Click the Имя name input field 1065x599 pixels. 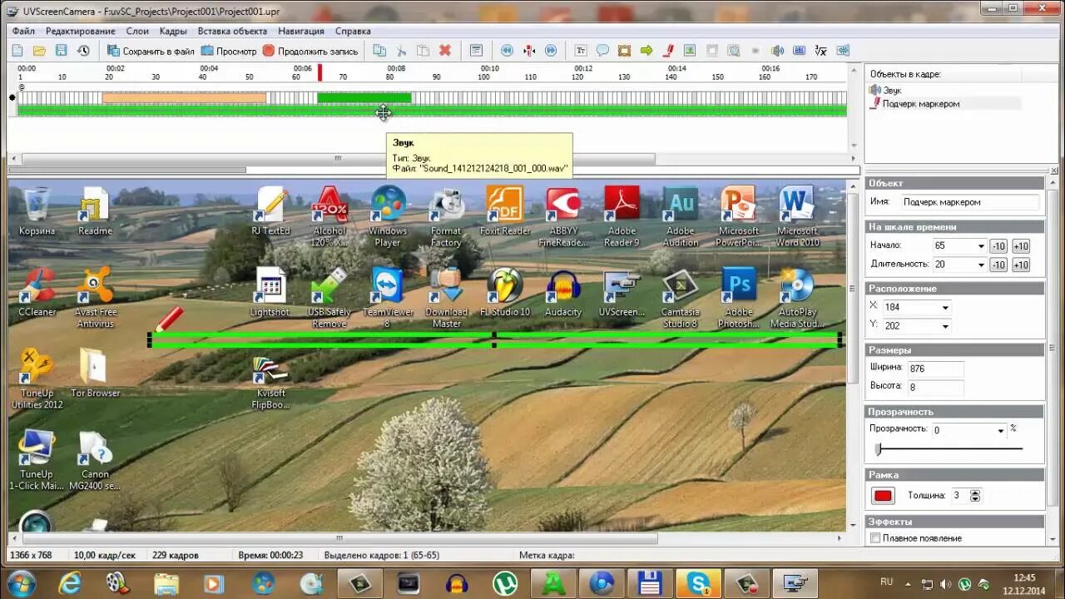[x=970, y=202]
